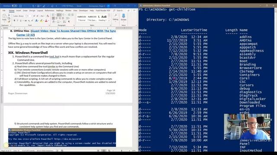Toggle Superscript formatting
277x155 pixels.
click(x=32, y=21)
